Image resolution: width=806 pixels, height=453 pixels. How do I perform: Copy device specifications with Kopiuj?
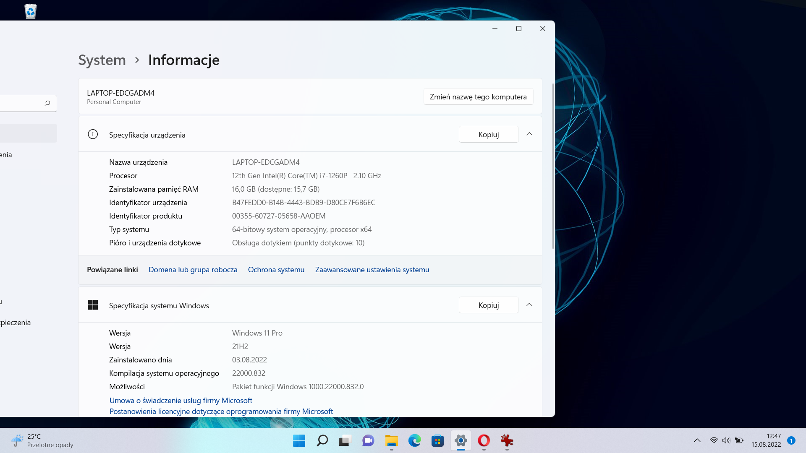point(489,134)
